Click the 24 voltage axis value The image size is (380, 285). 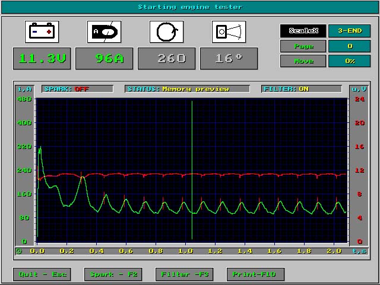(x=359, y=99)
